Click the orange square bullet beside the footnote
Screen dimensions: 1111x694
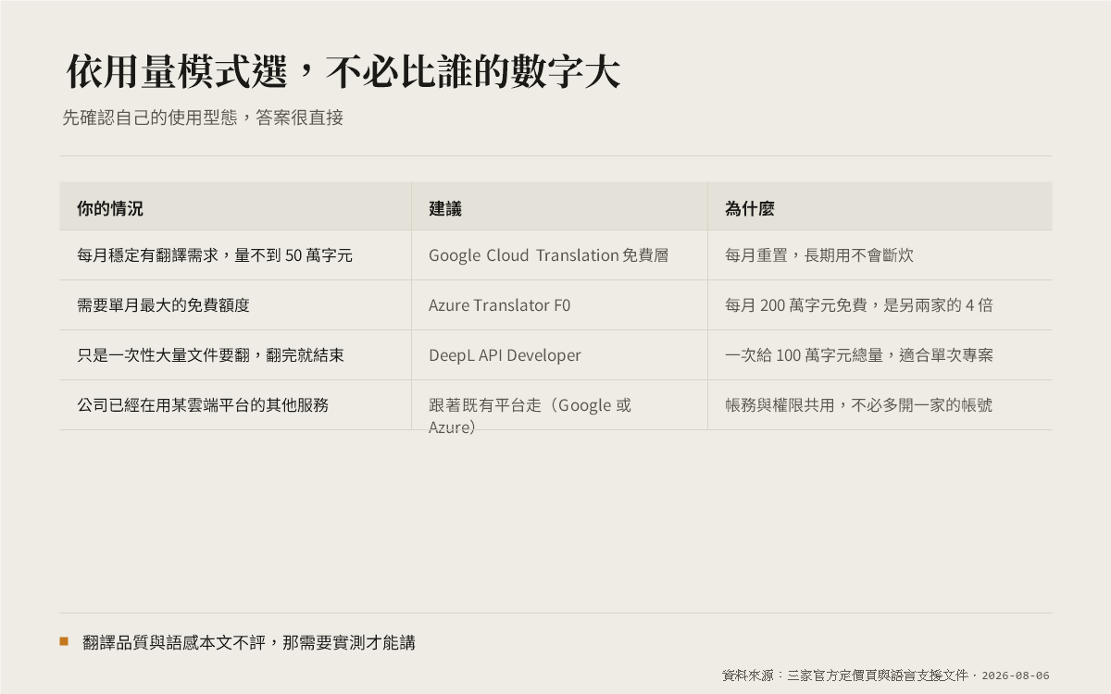coord(64,640)
